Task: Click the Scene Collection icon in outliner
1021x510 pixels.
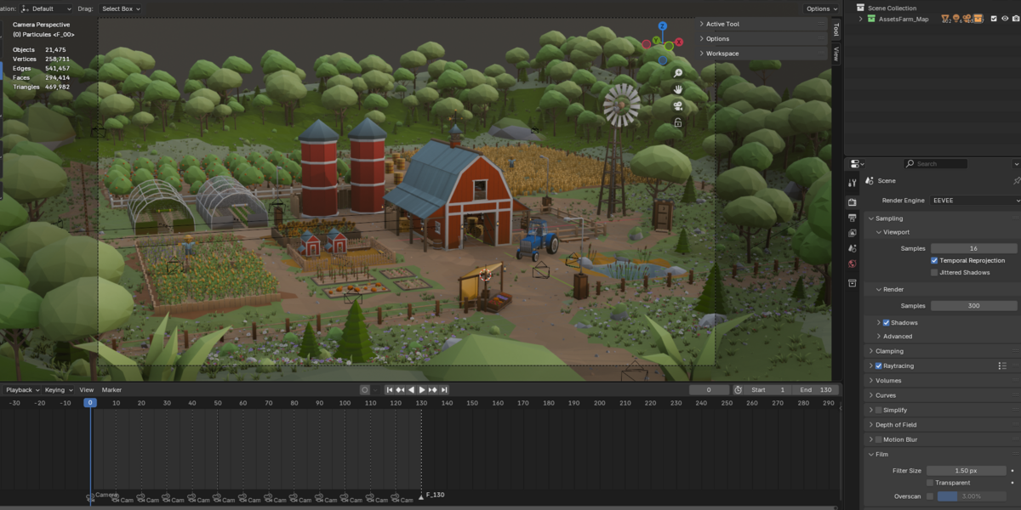Action: (860, 8)
